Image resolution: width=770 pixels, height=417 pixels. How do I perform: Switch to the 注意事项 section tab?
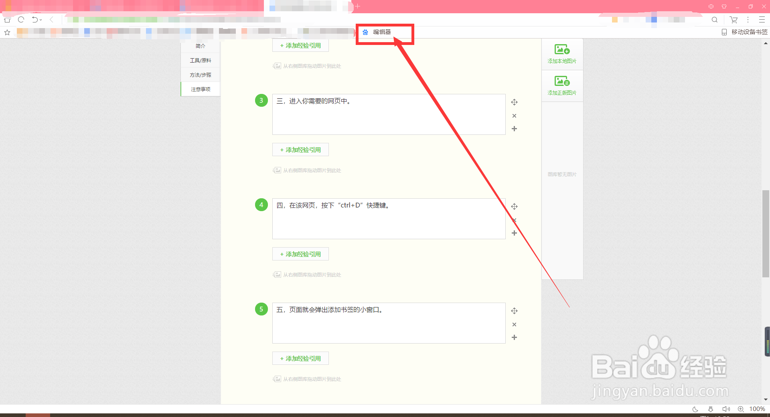click(201, 89)
